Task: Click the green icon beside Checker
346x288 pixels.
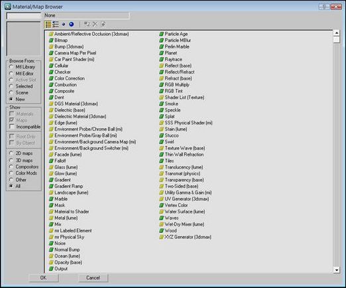Action: tap(51, 72)
